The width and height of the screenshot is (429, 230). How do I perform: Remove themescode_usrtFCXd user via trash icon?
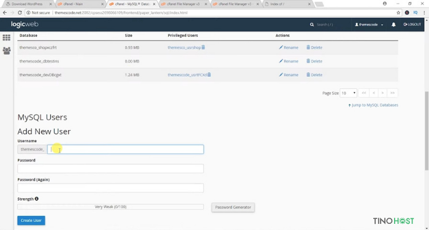pyautogui.click(x=209, y=75)
